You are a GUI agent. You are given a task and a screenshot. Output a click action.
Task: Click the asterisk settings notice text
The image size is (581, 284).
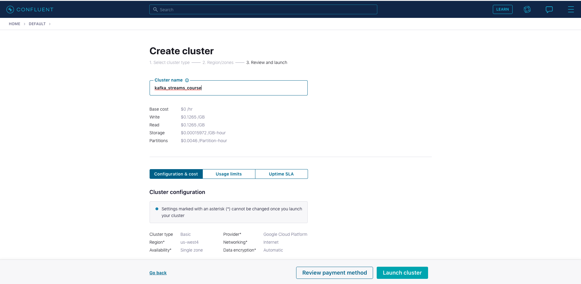[x=232, y=212]
